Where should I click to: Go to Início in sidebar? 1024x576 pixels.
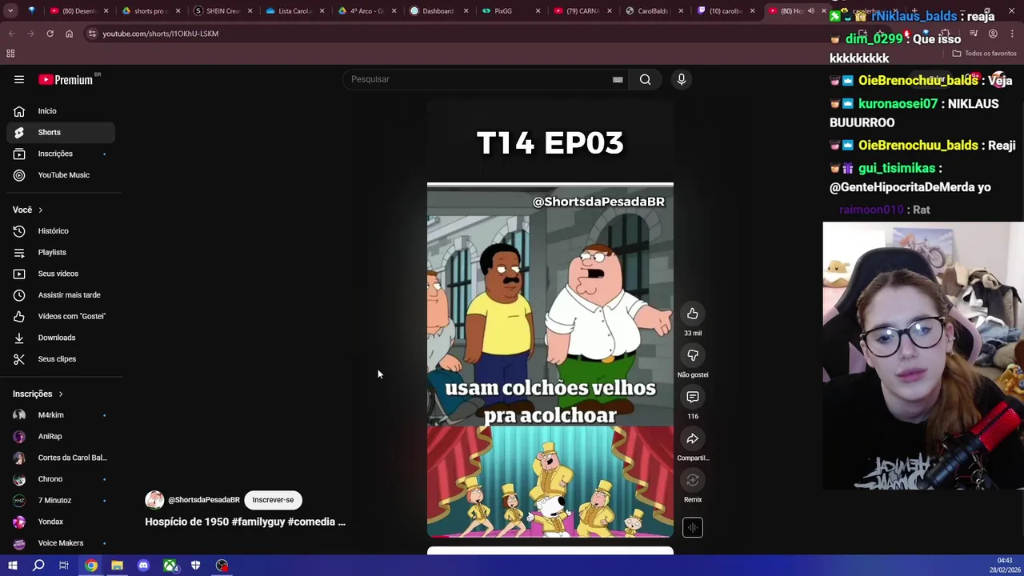coord(61,111)
